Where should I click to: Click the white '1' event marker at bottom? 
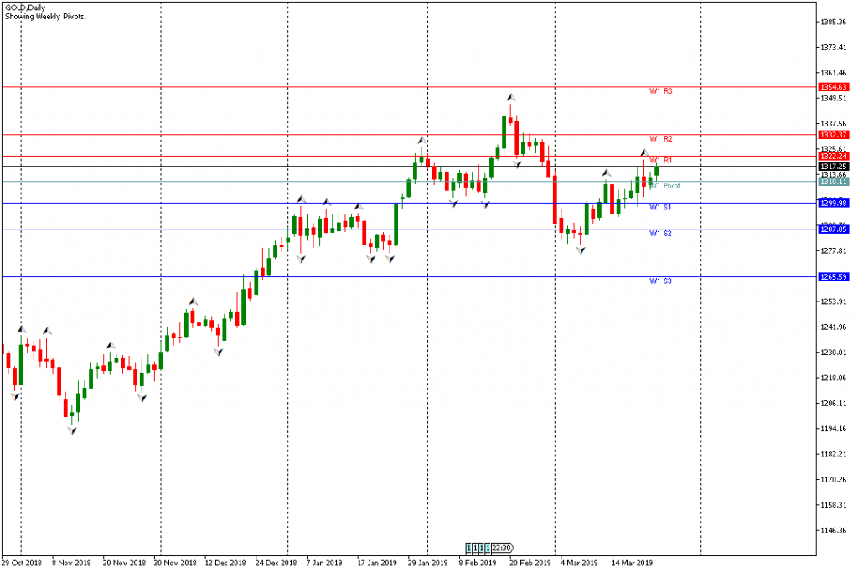tap(475, 547)
